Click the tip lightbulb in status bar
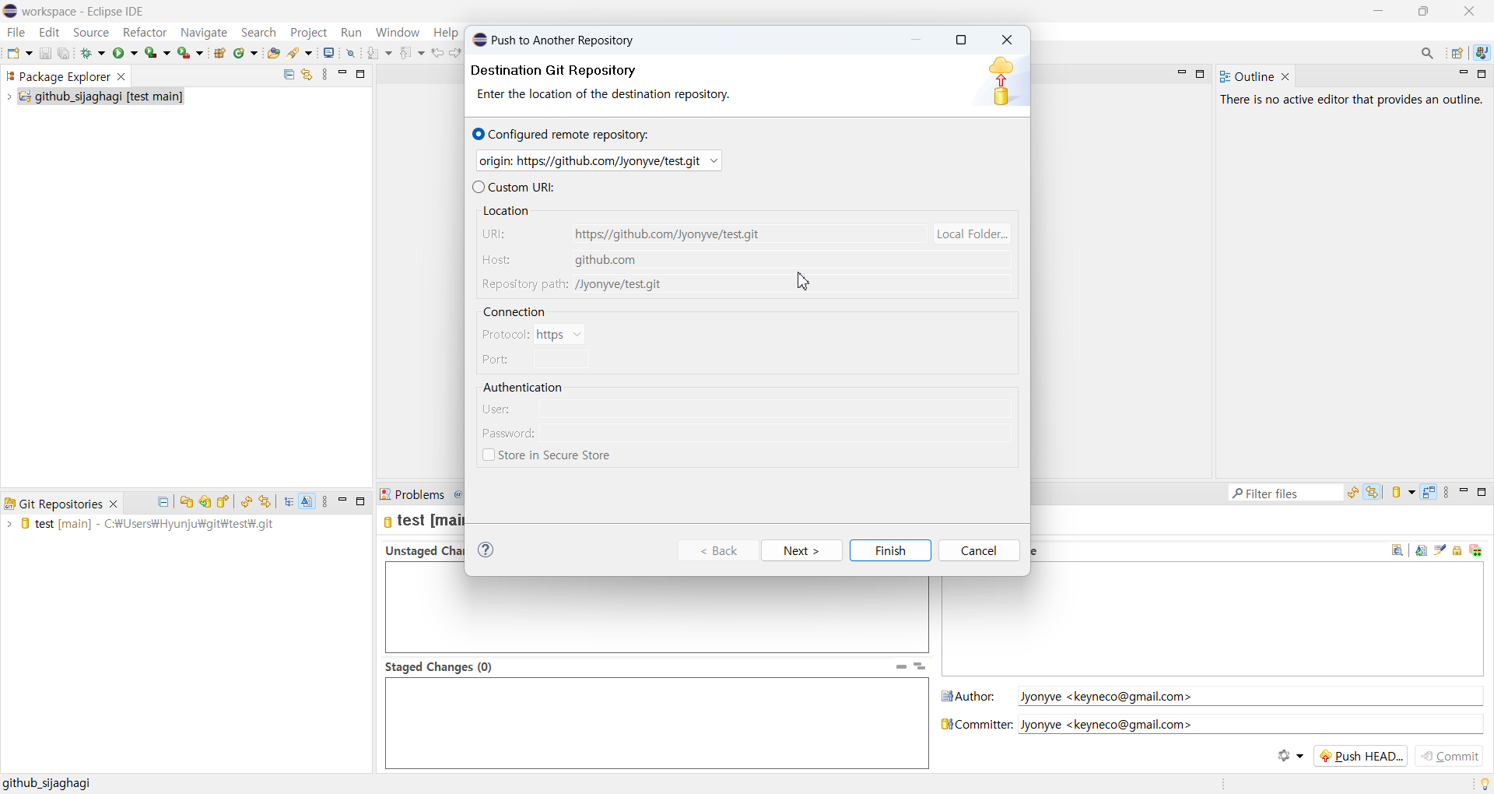The height and width of the screenshot is (794, 1494). [x=1485, y=784]
